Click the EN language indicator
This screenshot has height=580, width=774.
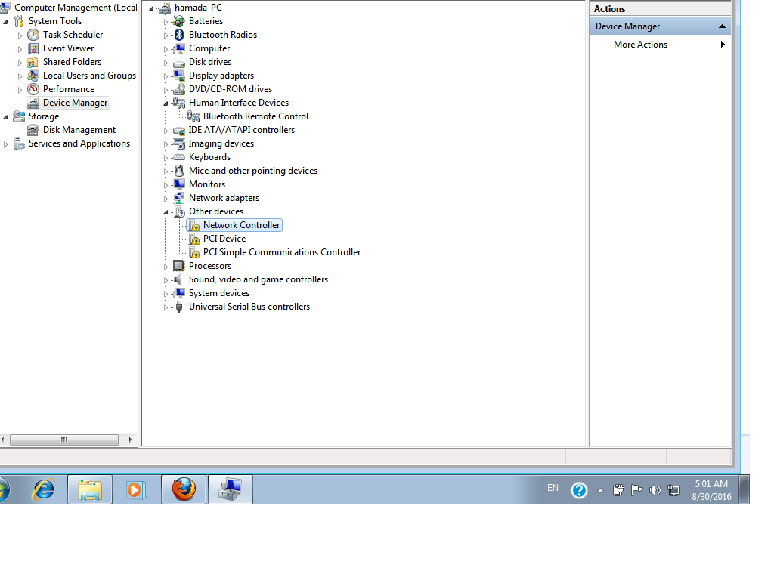point(553,488)
